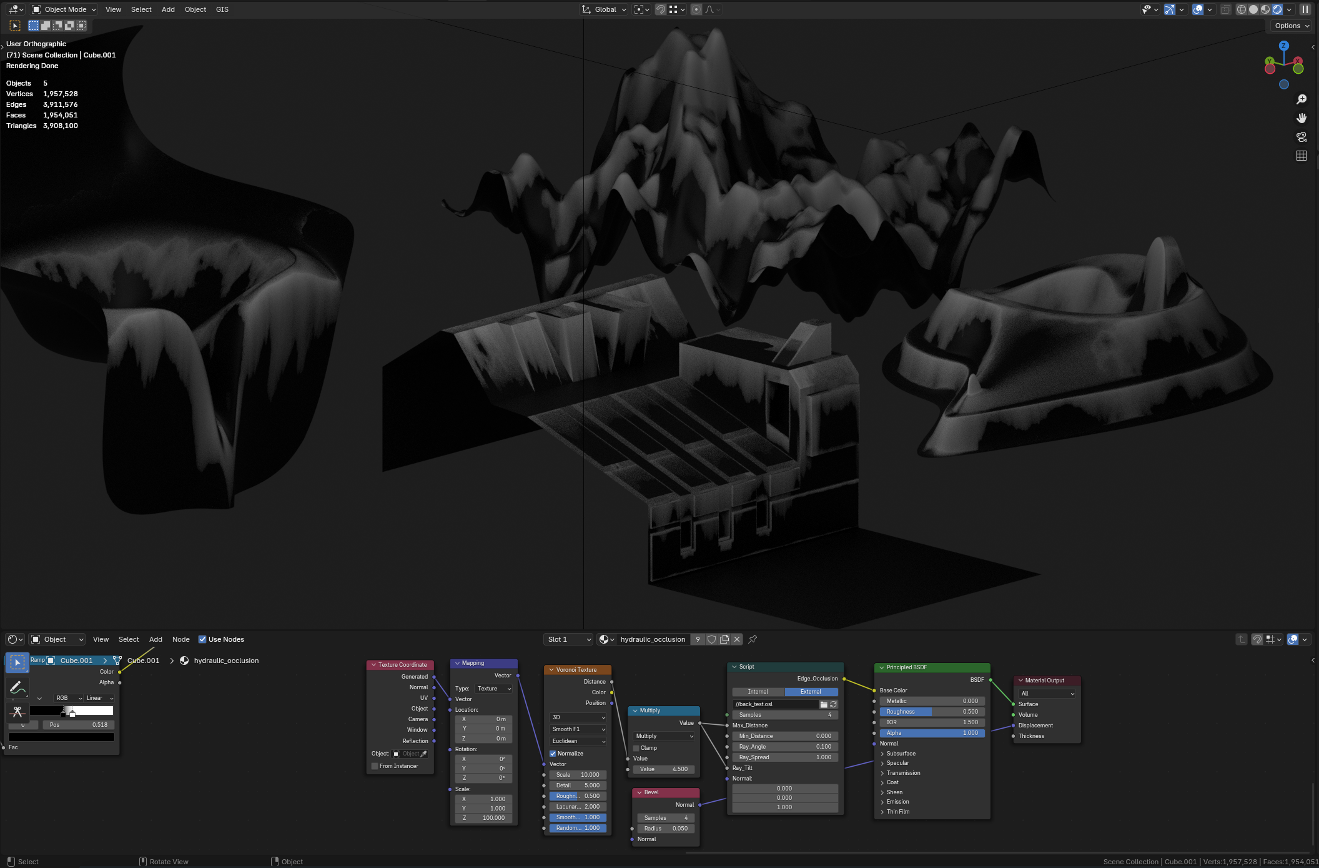Open the Smooth F1 feature dropdown
Screen dimensions: 1319x868
pos(578,729)
